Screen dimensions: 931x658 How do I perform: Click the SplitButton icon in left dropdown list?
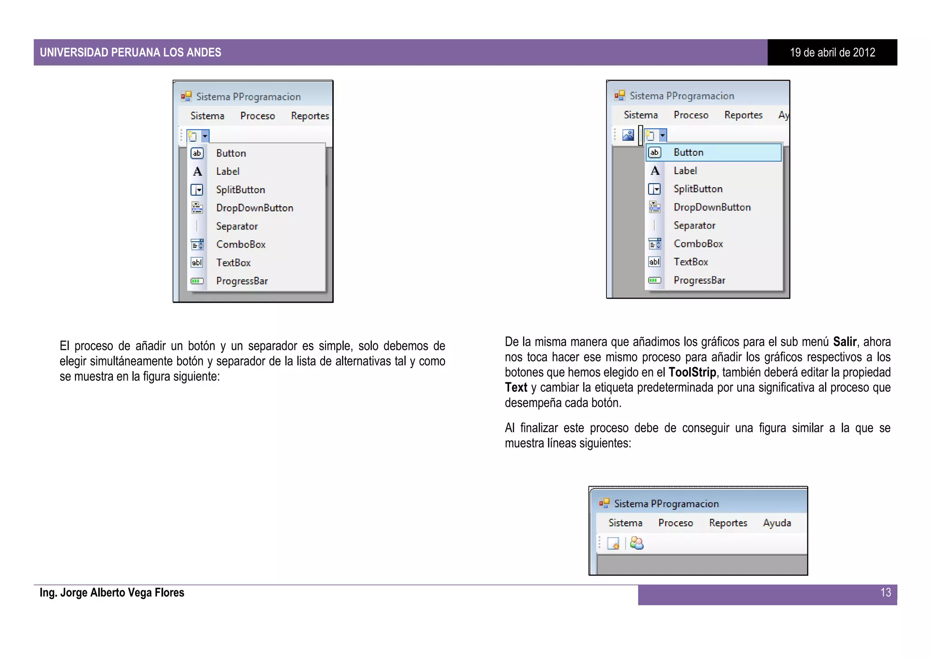click(x=197, y=189)
